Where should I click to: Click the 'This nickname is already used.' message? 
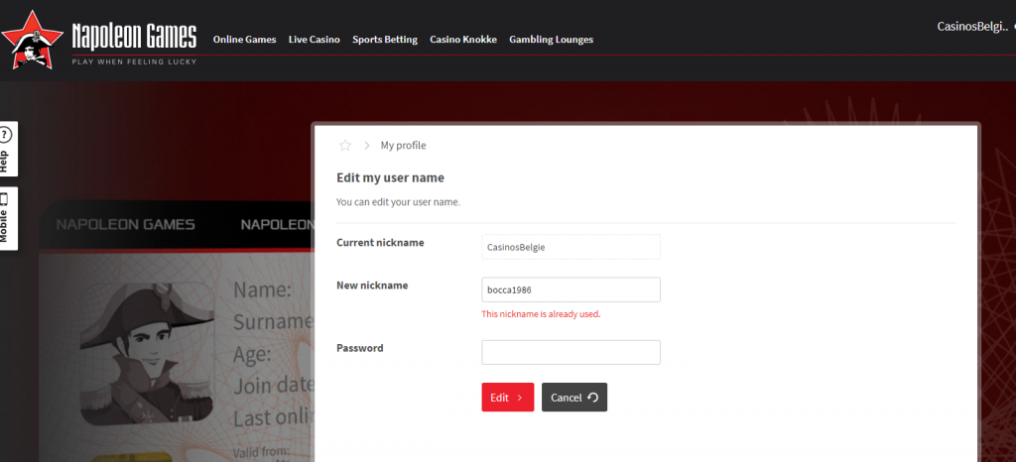coord(541,314)
